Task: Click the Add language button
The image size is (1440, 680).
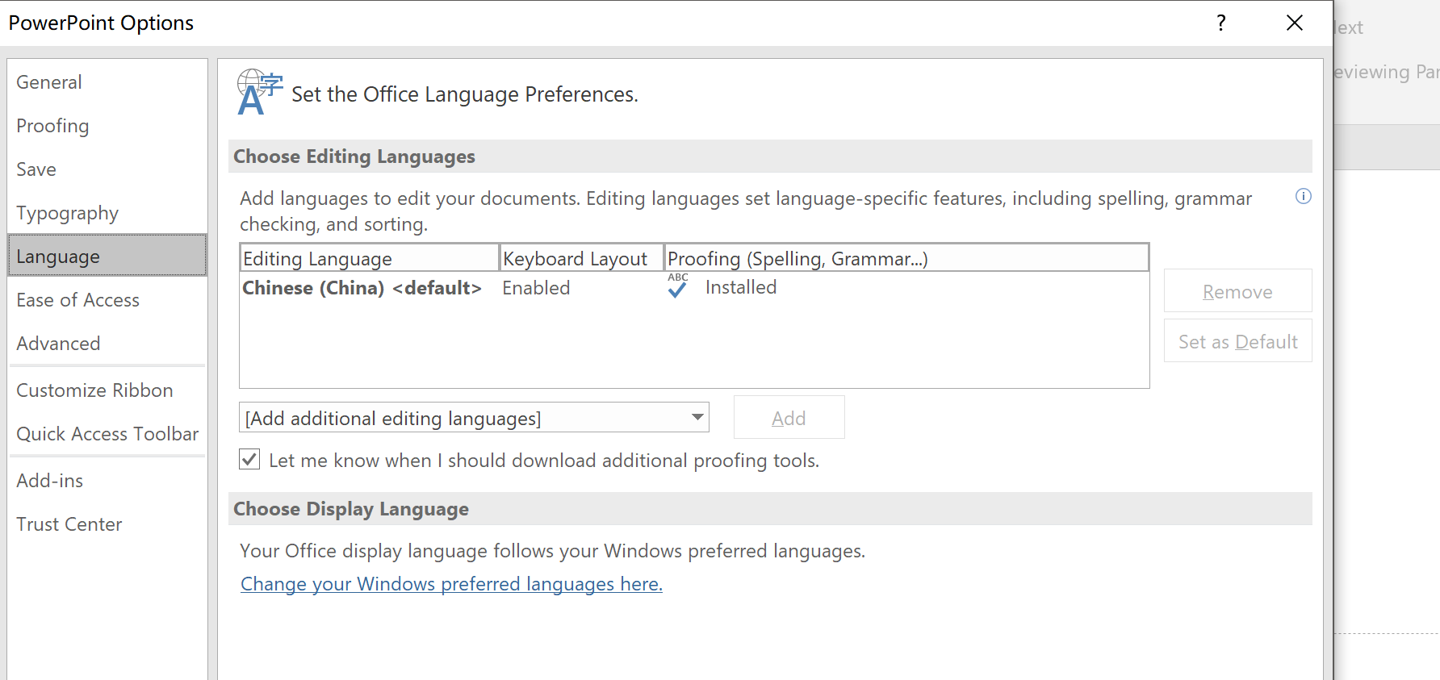Action: (x=789, y=418)
